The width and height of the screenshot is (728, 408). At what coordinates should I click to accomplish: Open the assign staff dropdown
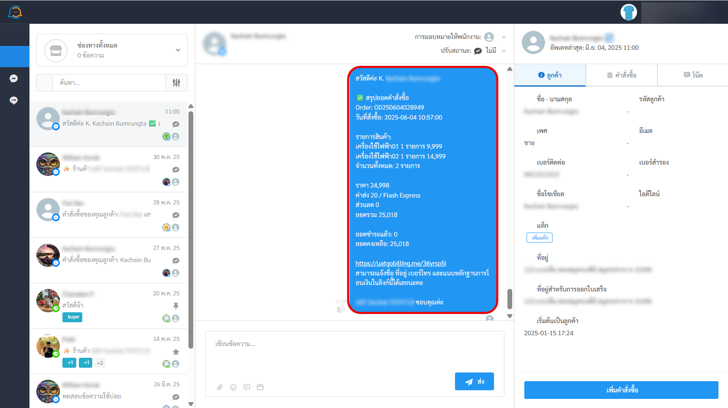pos(504,37)
